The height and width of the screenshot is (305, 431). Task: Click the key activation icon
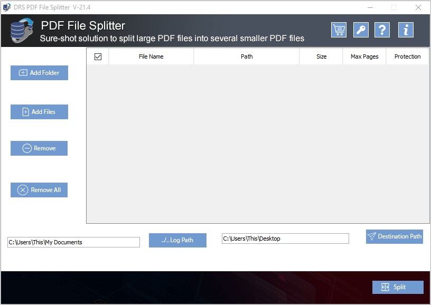pos(361,30)
